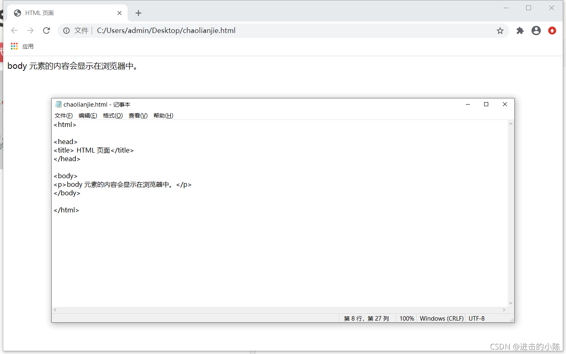
Task: Click the Notepad title bar file icon
Action: pyautogui.click(x=58, y=104)
